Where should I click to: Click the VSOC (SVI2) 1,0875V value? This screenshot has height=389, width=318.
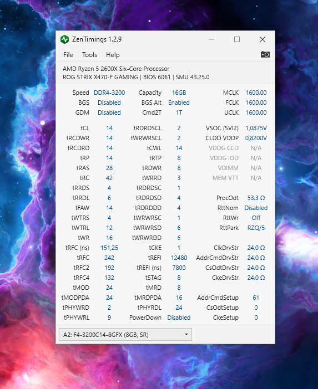(x=256, y=128)
